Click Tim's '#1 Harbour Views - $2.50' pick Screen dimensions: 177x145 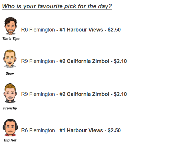tap(90, 30)
